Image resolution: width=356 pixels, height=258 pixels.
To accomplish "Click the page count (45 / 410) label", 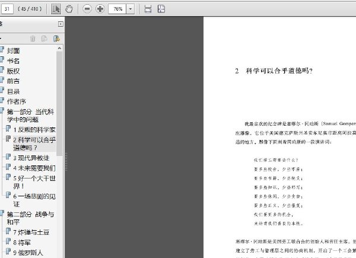I will click(30, 9).
